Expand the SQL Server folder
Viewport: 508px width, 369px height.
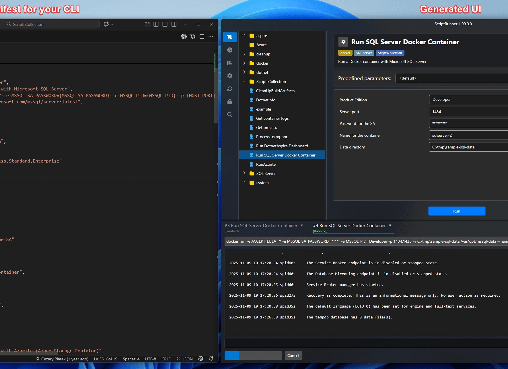click(x=244, y=173)
